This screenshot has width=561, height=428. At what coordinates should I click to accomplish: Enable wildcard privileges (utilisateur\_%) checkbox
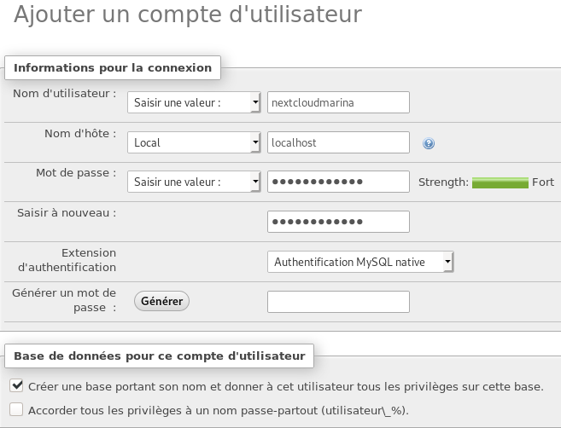coord(16,410)
